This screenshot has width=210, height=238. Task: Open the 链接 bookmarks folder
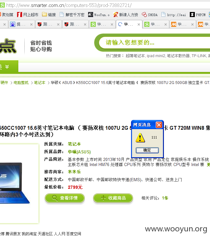pyautogui.click(x=49, y=15)
